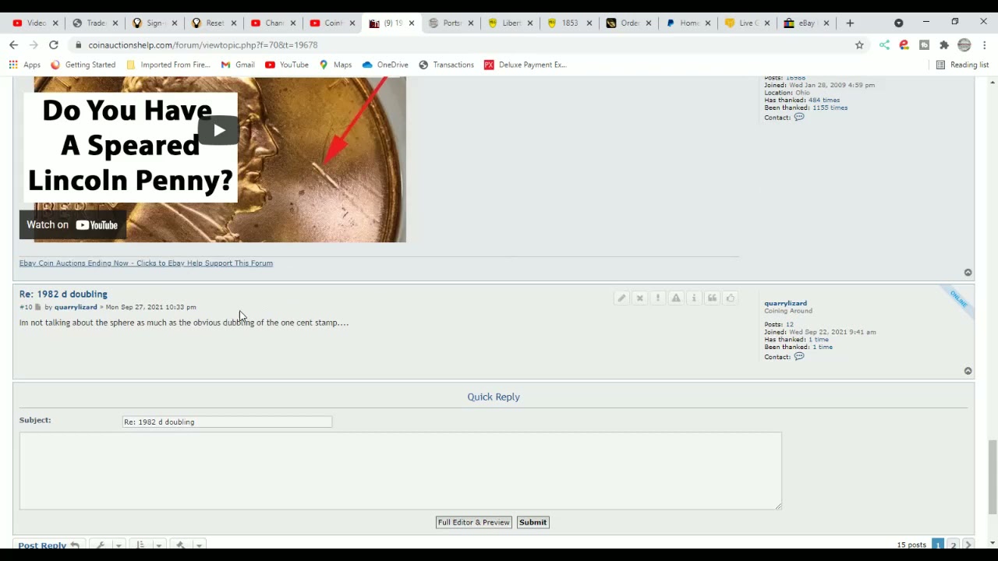
Task: Click Full Editor & Preview button
Action: point(473,522)
